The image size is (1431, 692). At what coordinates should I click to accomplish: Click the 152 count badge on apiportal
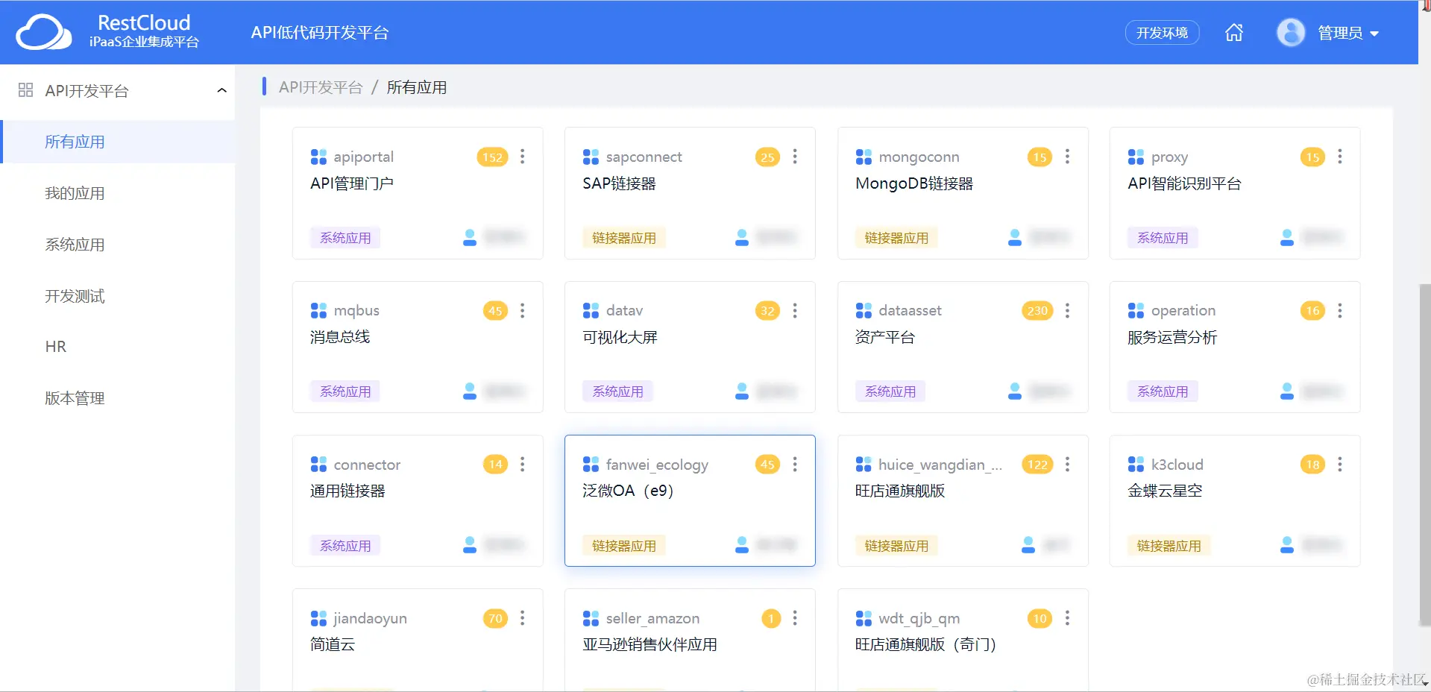tap(492, 157)
